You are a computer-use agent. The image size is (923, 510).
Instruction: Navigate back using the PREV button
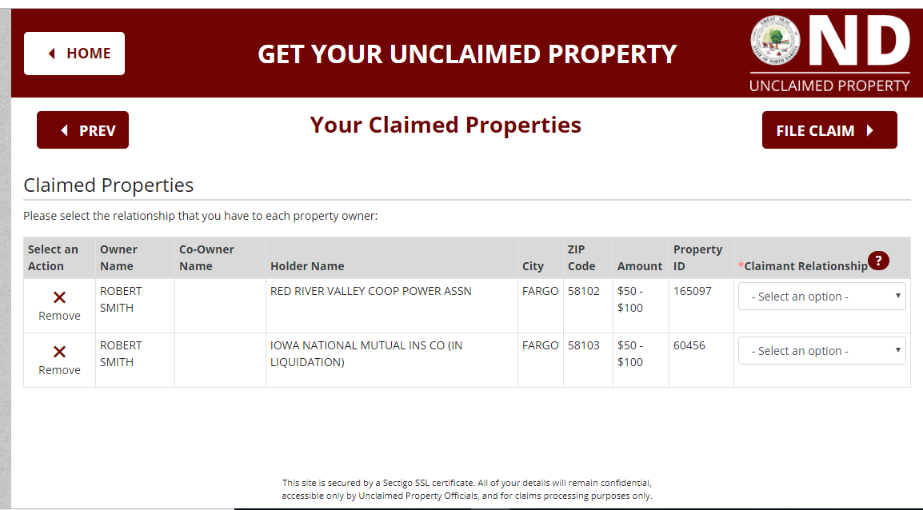pos(82,129)
